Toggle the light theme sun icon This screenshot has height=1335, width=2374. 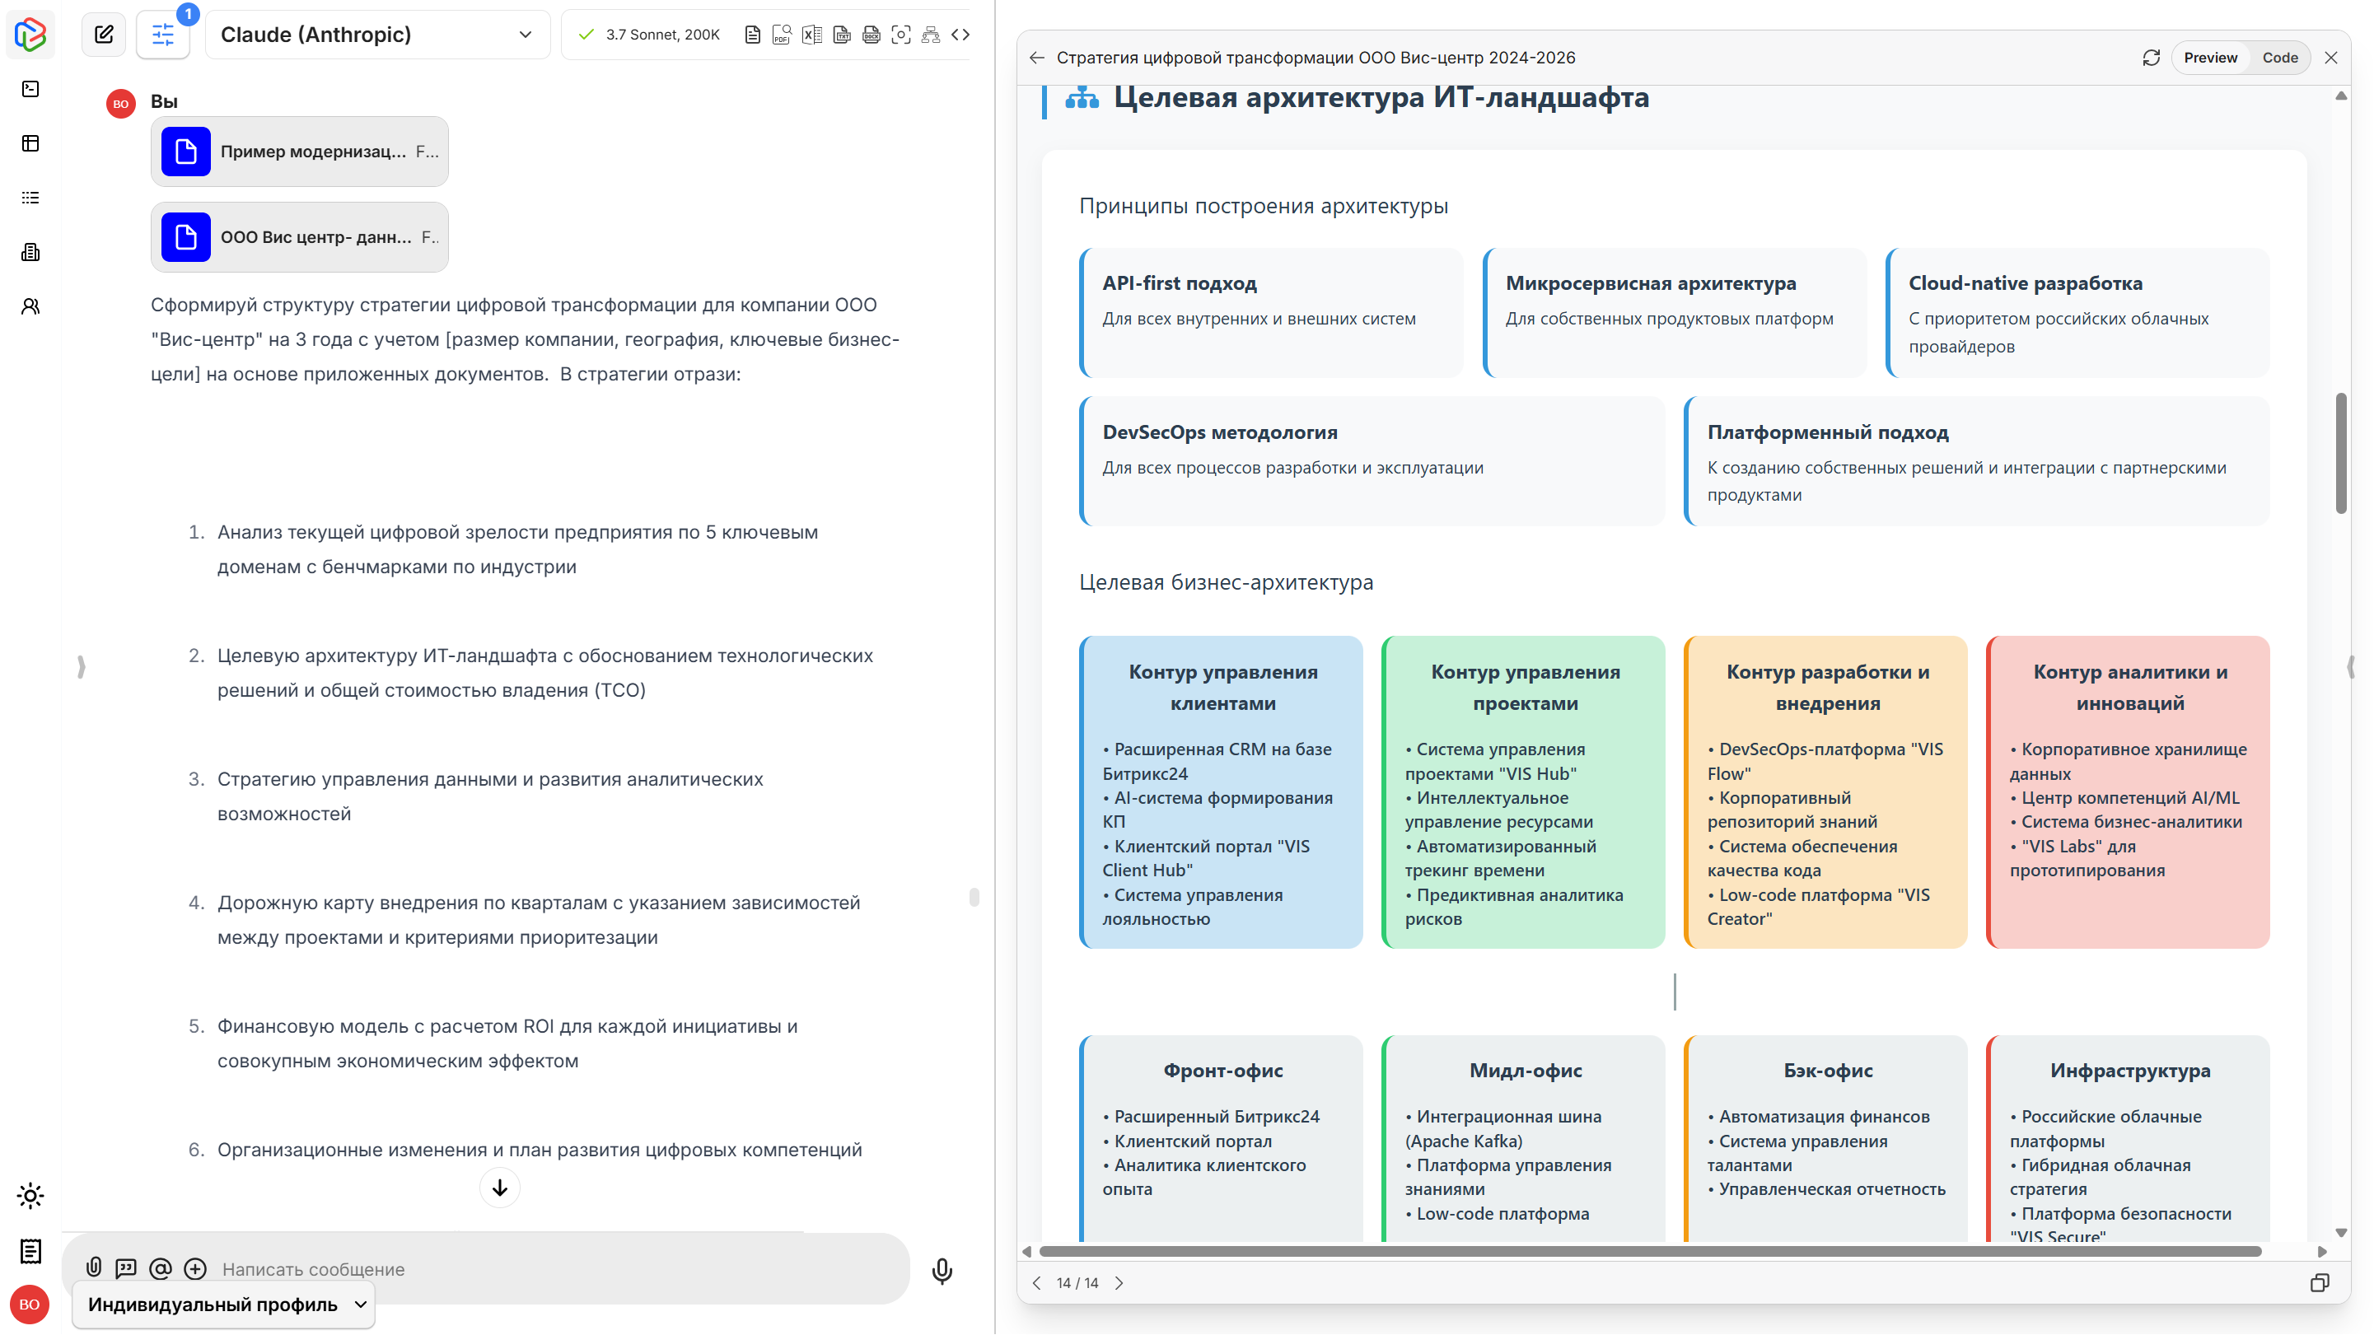point(30,1196)
